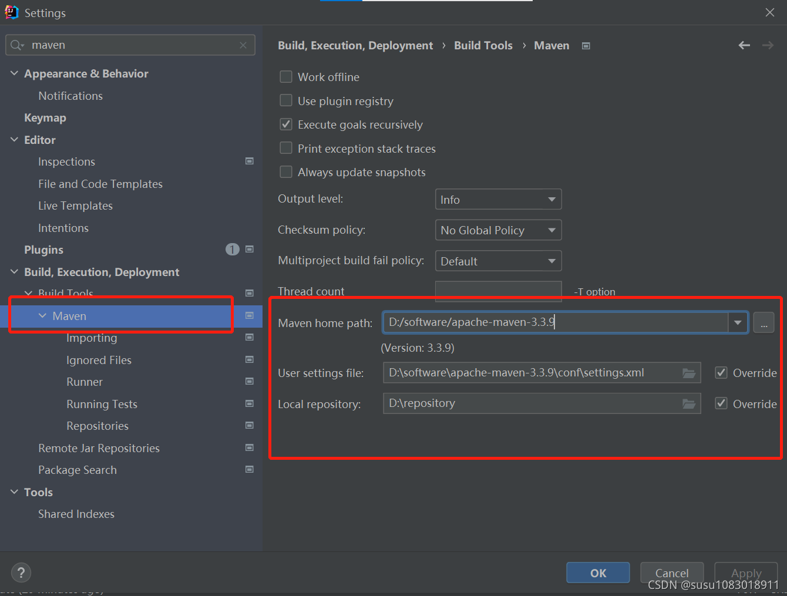The width and height of the screenshot is (787, 596).
Task: Click the project icon on Running Tests row
Action: pos(250,403)
